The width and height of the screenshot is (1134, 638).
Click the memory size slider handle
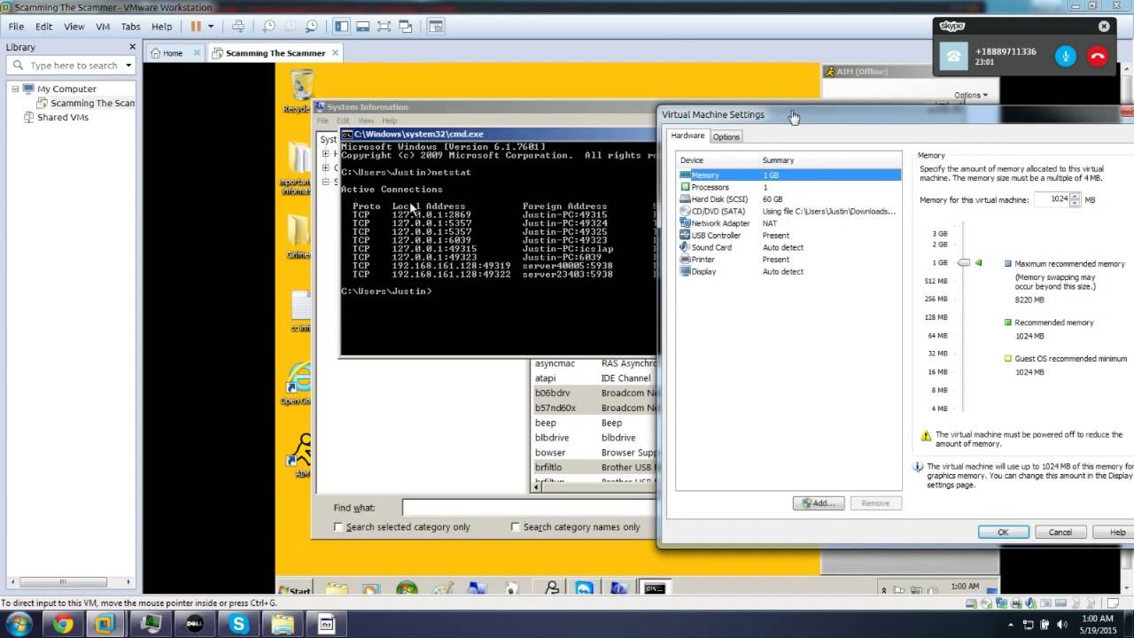(964, 263)
